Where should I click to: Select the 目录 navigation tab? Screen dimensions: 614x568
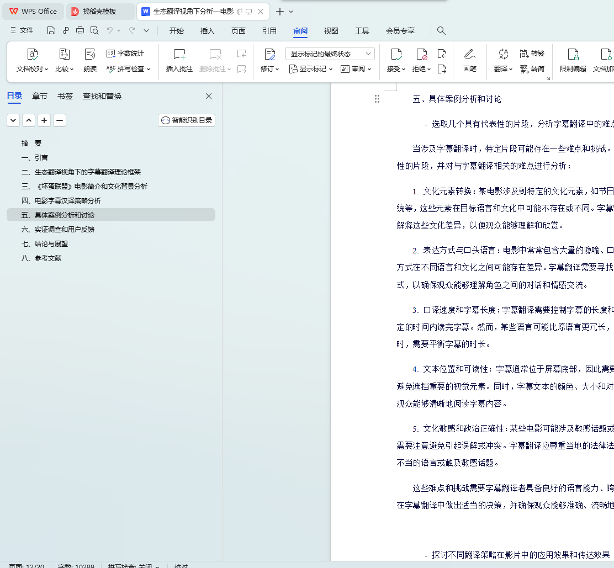coord(14,96)
